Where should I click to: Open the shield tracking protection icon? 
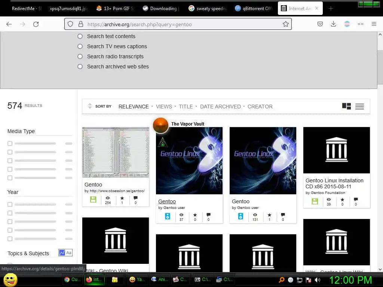coord(70,24)
